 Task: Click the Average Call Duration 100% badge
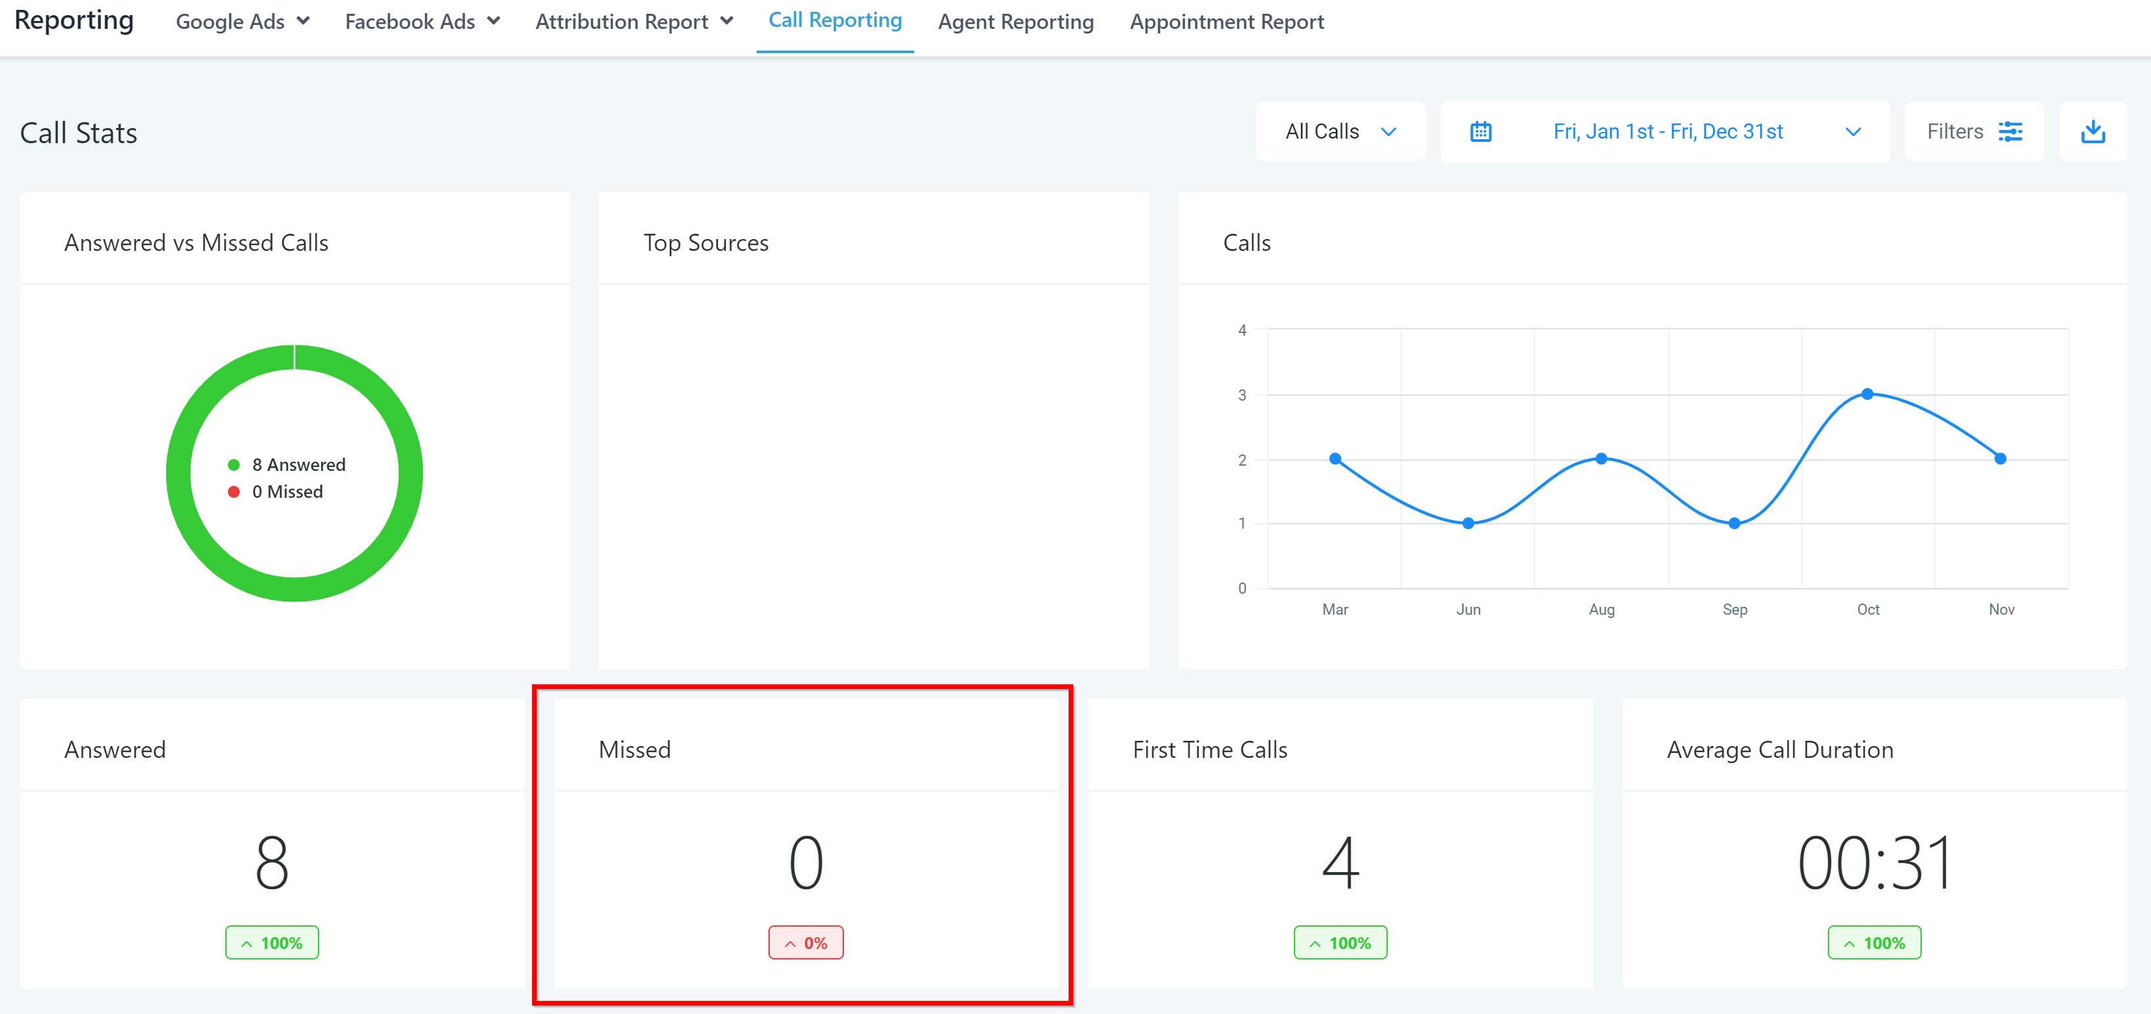1874,942
